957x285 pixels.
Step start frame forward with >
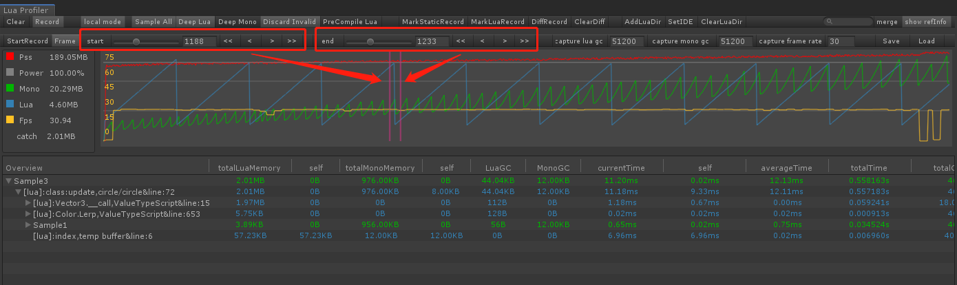tap(272, 41)
